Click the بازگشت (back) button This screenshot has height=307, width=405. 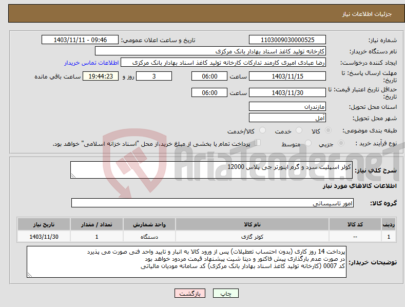click(190, 293)
